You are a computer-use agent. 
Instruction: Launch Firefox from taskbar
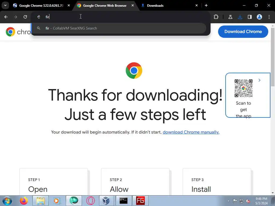24,201
